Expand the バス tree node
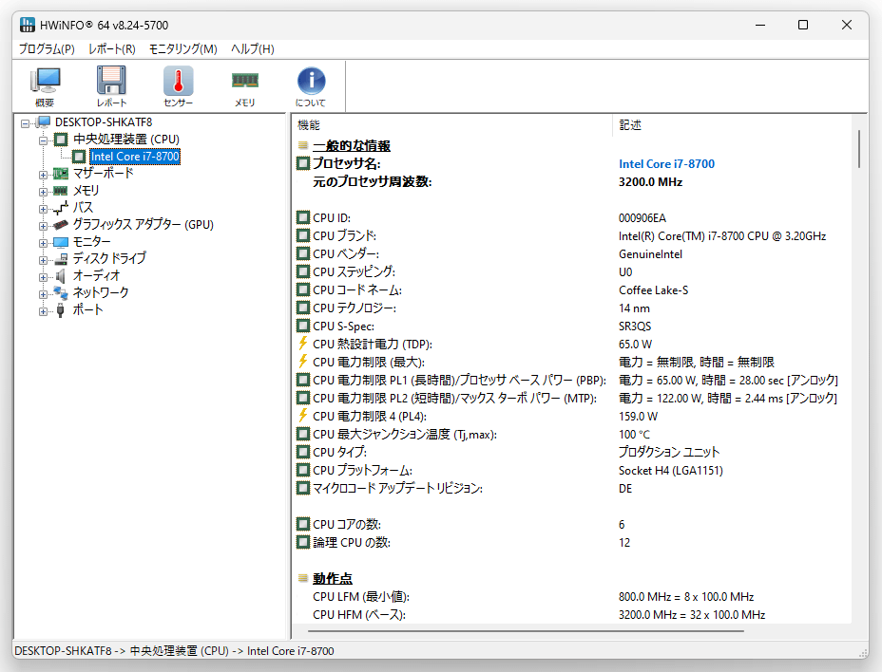 (x=44, y=209)
